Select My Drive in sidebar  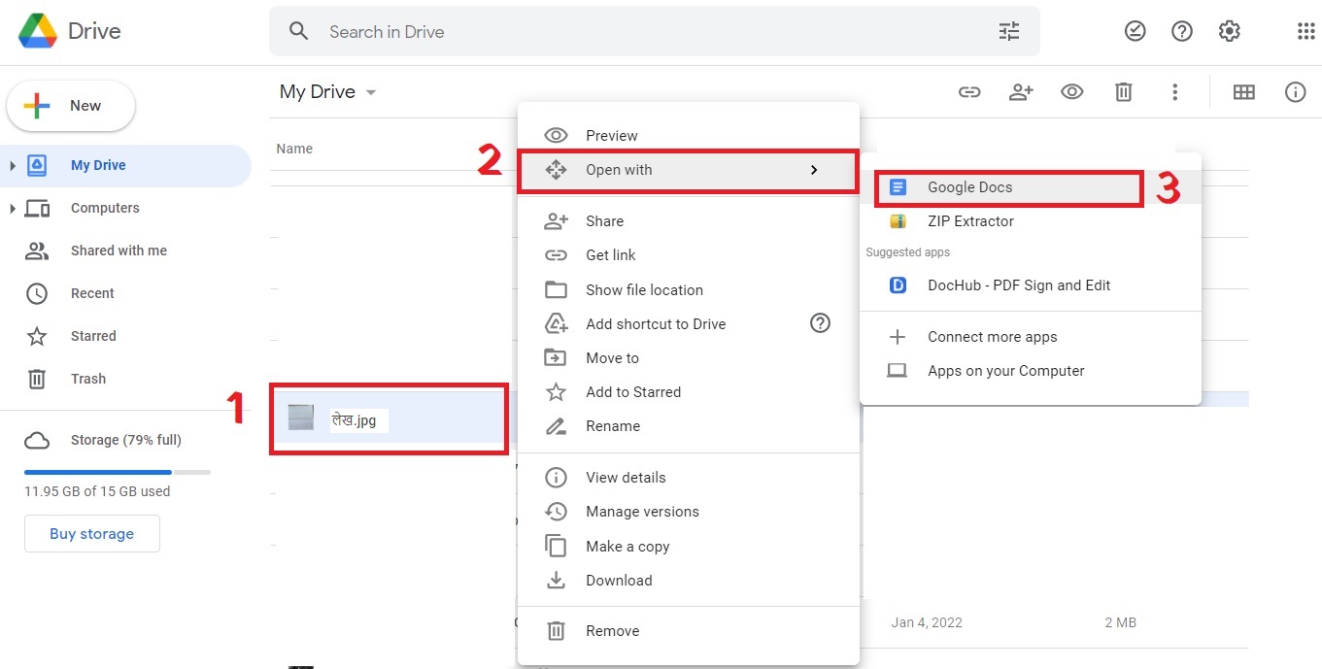click(x=125, y=165)
